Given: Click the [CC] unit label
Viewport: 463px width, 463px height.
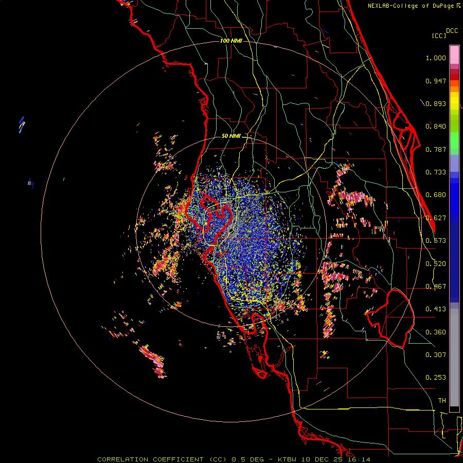Looking at the screenshot, I should [x=439, y=35].
